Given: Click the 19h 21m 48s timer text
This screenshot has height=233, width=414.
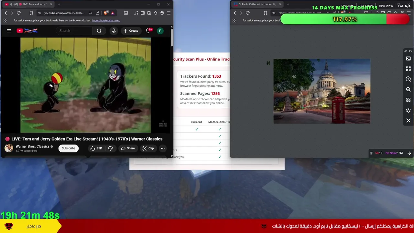Looking at the screenshot, I should click(x=30, y=215).
